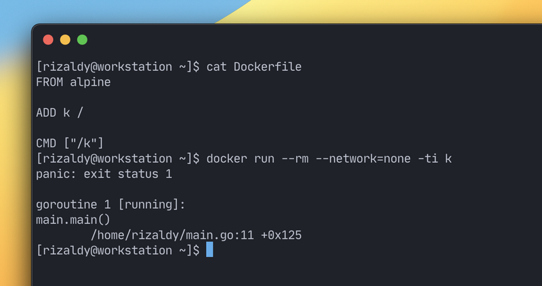
Task: Click the "main.main()" stack trace line
Action: [x=73, y=220]
